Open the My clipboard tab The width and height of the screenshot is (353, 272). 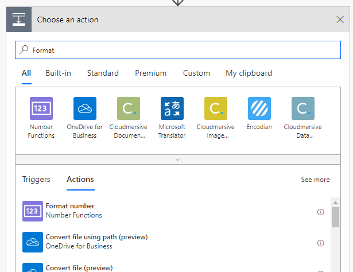click(x=249, y=73)
